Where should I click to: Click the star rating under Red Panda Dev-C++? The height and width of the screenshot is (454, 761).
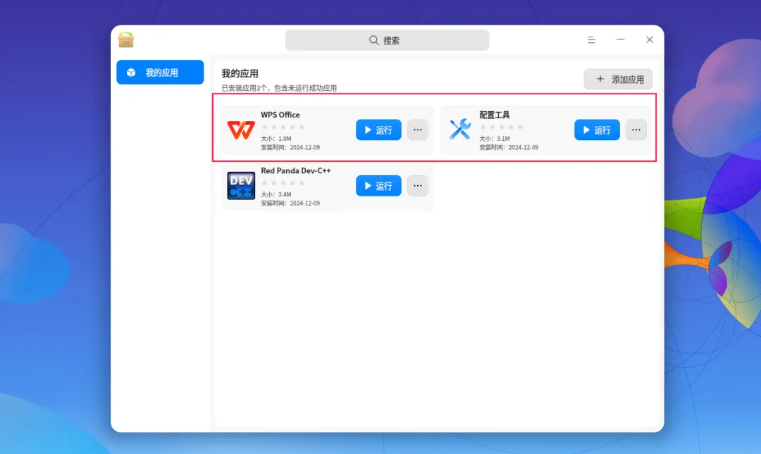click(283, 183)
